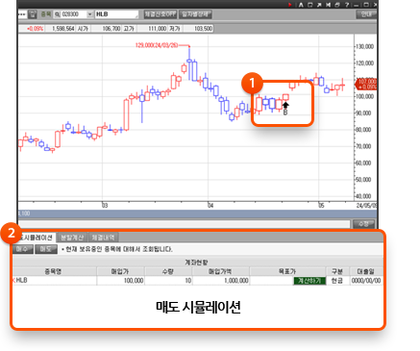Select the 매수 buy button

click(22, 249)
